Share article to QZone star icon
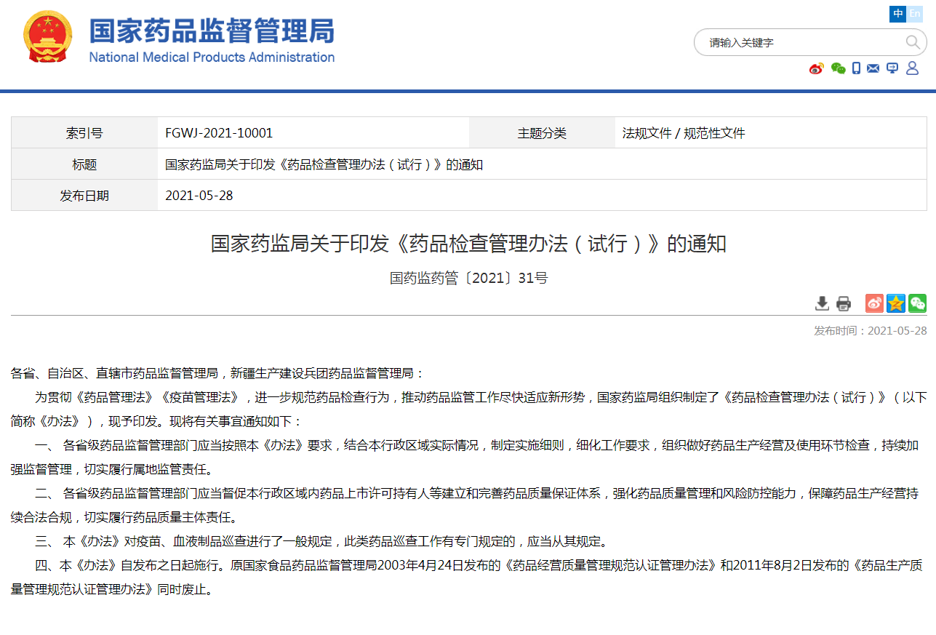This screenshot has width=936, height=635. 896,303
